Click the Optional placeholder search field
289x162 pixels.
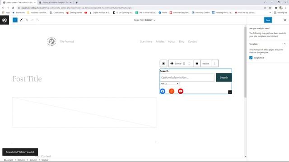(x=187, y=77)
